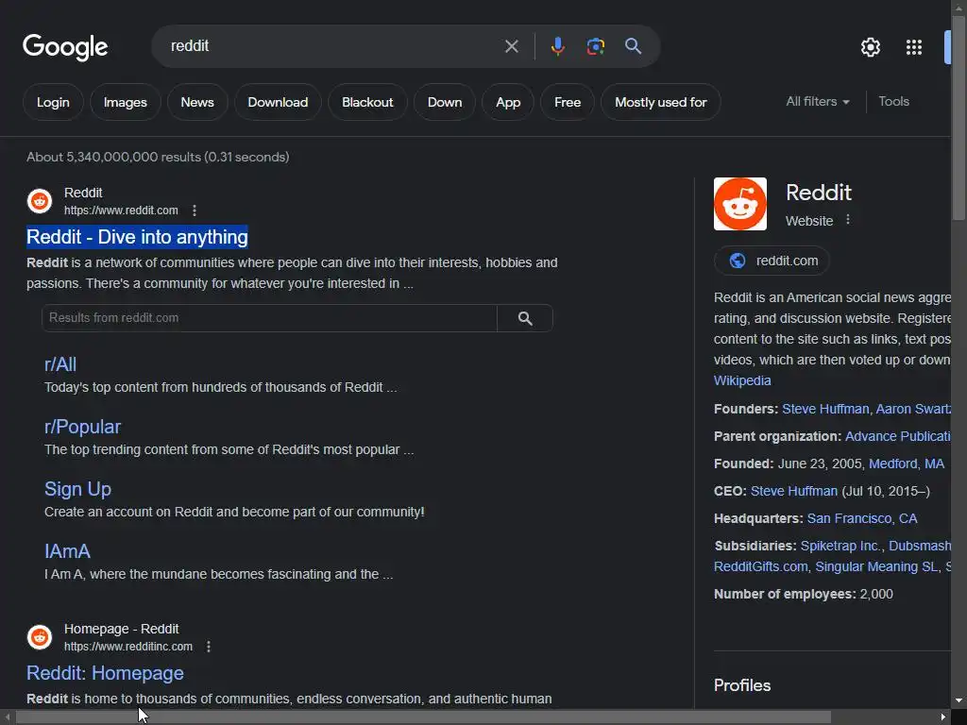Choose the Download filter chip
Screen dimensions: 967x725
pos(278,102)
